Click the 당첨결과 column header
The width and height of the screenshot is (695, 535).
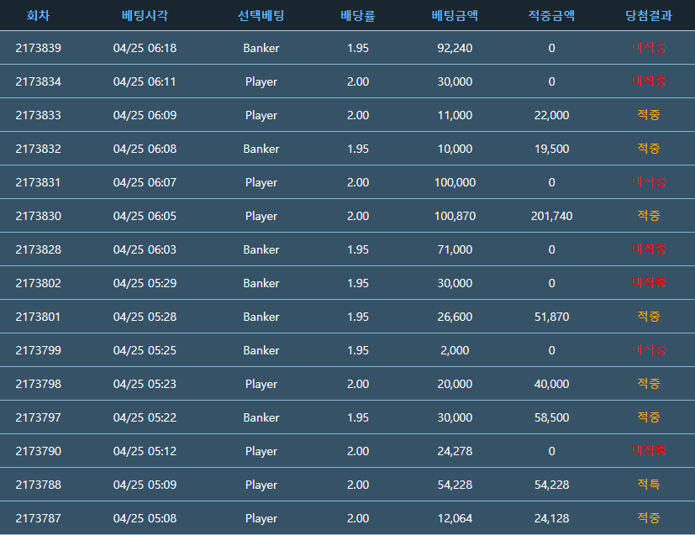[648, 15]
